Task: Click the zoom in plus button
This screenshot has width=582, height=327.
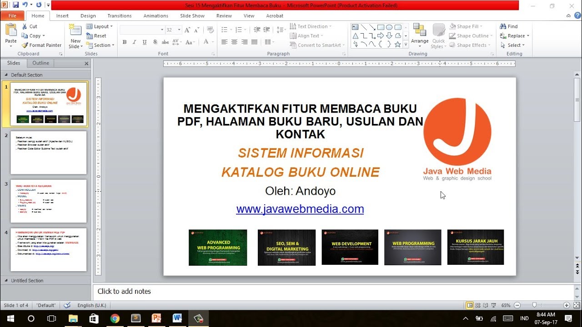Action: (x=567, y=305)
